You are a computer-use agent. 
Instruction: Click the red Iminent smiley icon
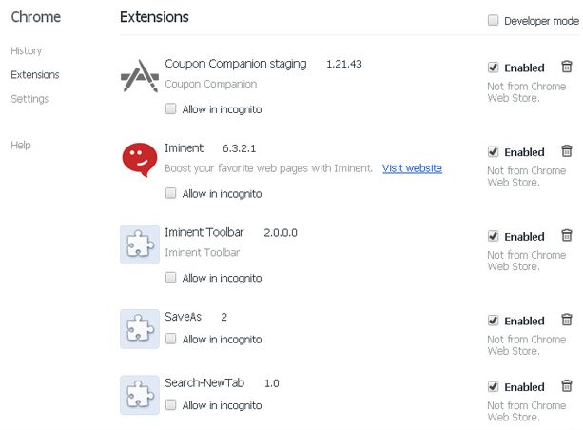140,160
